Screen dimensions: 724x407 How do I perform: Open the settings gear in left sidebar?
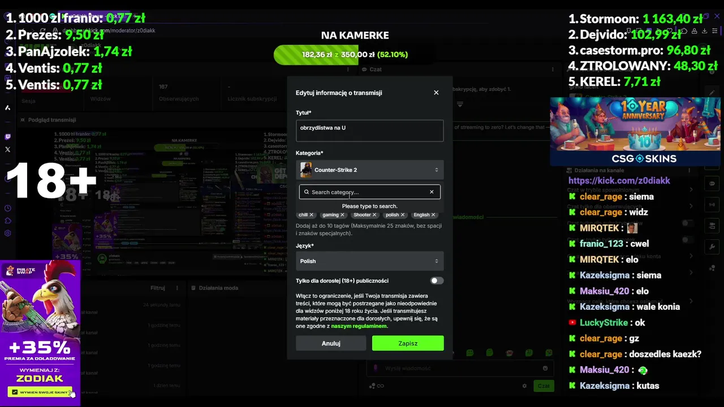[8, 233]
